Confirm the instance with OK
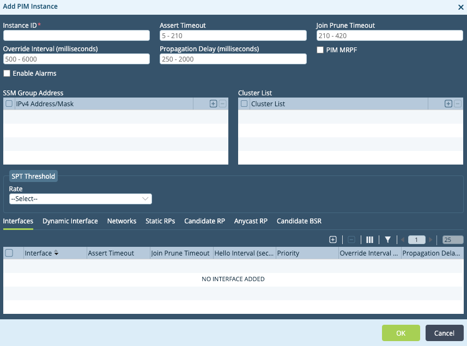467x346 pixels. pos(401,333)
